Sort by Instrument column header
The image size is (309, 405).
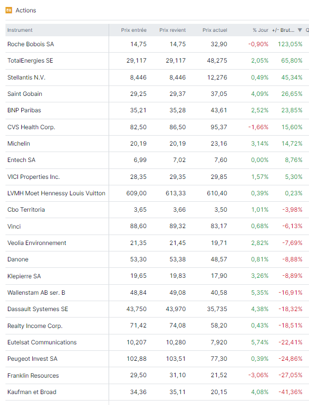(20, 30)
